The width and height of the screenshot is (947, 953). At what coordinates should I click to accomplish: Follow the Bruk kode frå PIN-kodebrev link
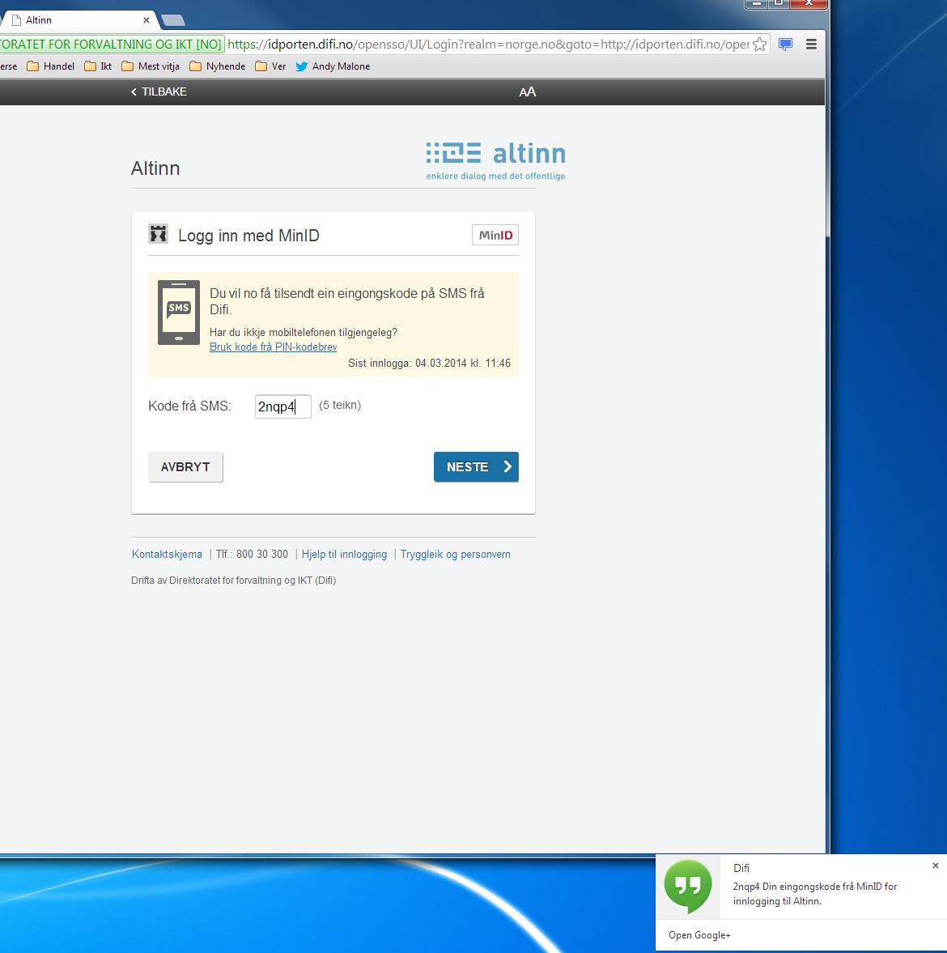pyautogui.click(x=273, y=347)
